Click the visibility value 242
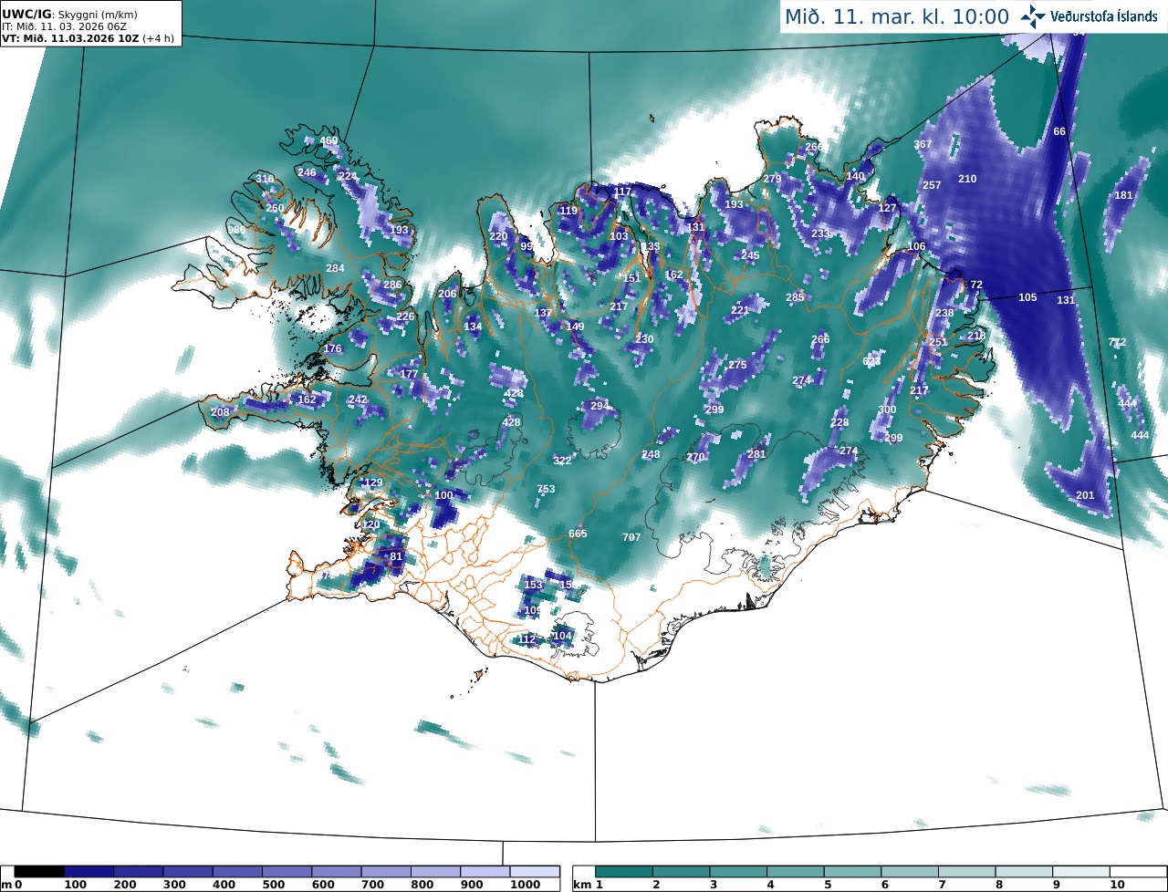This screenshot has width=1168, height=892. click(x=358, y=399)
